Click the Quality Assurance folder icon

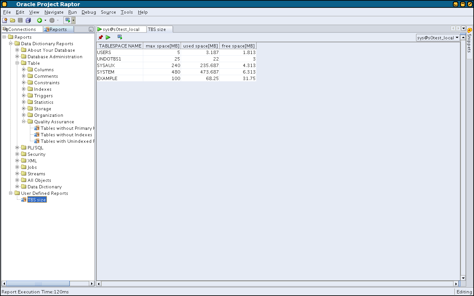pyautogui.click(x=30, y=121)
